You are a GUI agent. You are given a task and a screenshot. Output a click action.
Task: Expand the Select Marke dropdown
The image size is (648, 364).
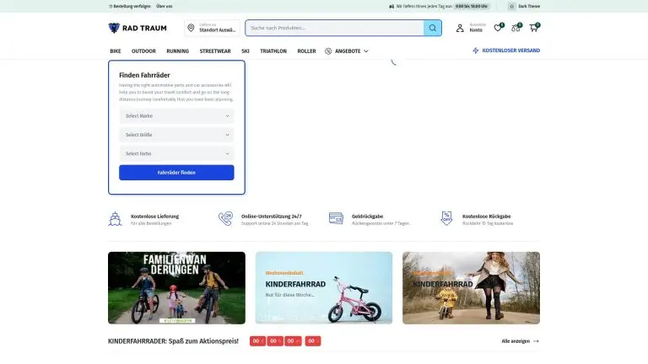click(x=176, y=115)
